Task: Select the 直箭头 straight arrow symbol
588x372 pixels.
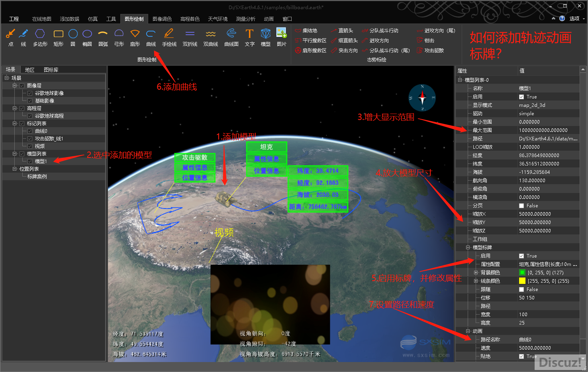Action: coord(342,31)
